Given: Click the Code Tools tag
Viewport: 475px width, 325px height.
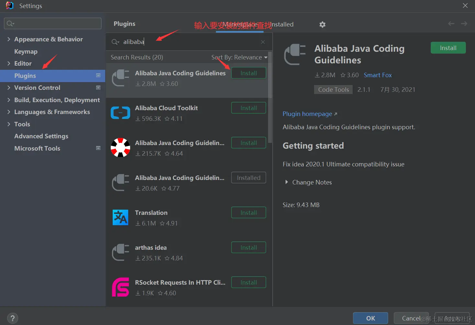Looking at the screenshot, I should point(333,89).
